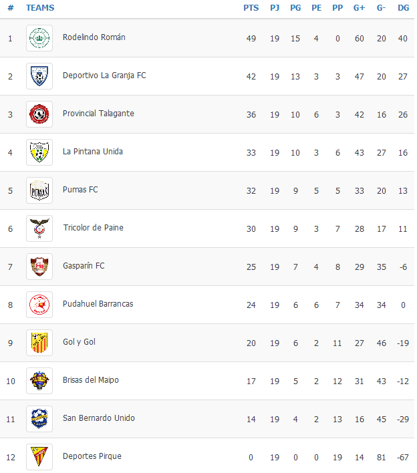The image size is (417, 473).
Task: Click the # position column header
Action: [x=11, y=8]
